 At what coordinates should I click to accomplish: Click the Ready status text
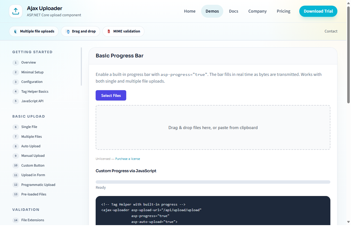click(101, 188)
